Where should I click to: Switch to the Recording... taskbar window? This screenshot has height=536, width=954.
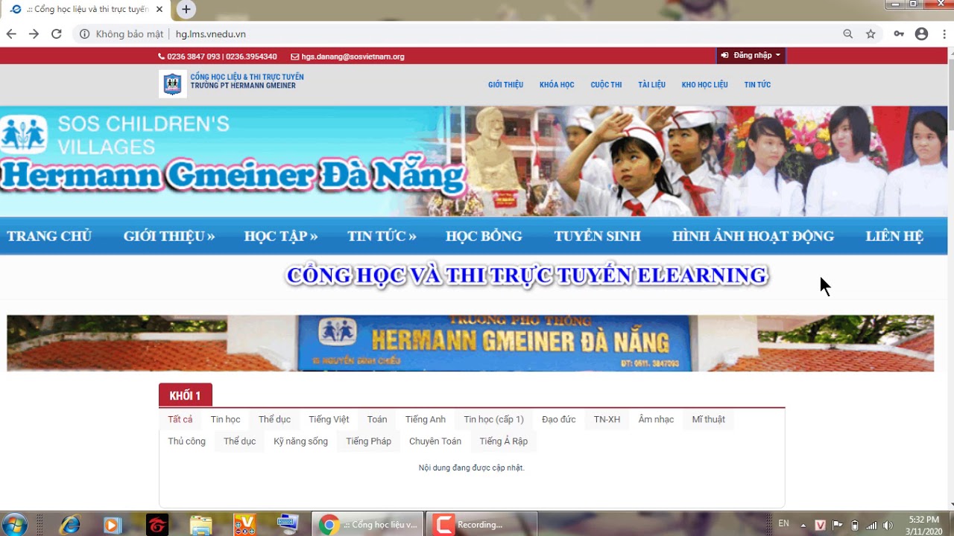pyautogui.click(x=481, y=525)
